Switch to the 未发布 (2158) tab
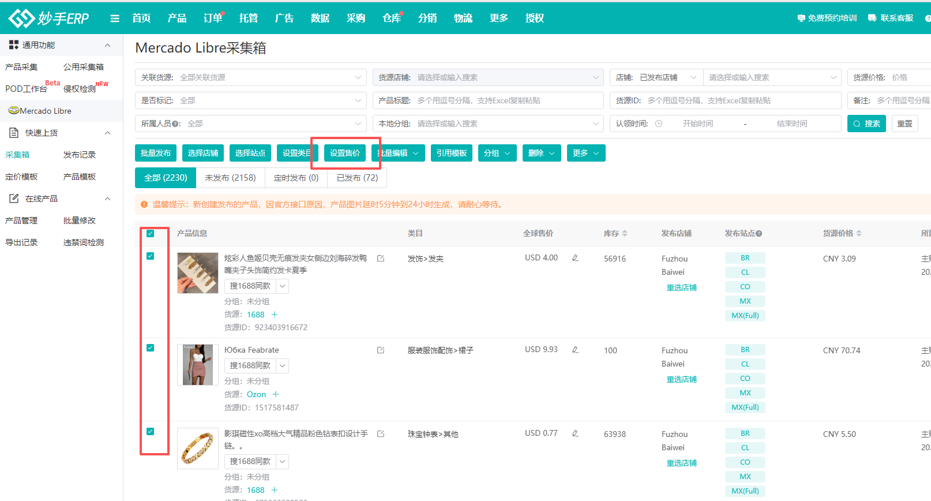The height and width of the screenshot is (501, 931). pos(230,178)
